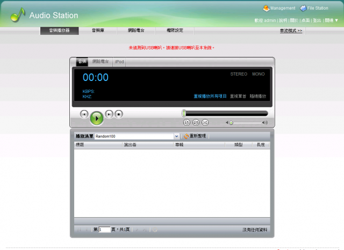
Task: Select the 網路電台 player tab
Action: click(101, 62)
